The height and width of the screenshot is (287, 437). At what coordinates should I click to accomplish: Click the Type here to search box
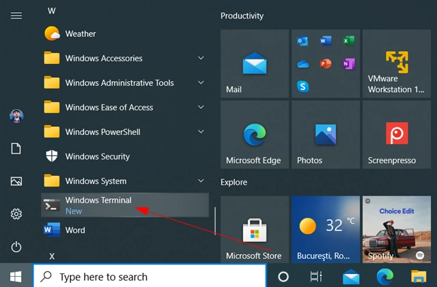click(150, 277)
